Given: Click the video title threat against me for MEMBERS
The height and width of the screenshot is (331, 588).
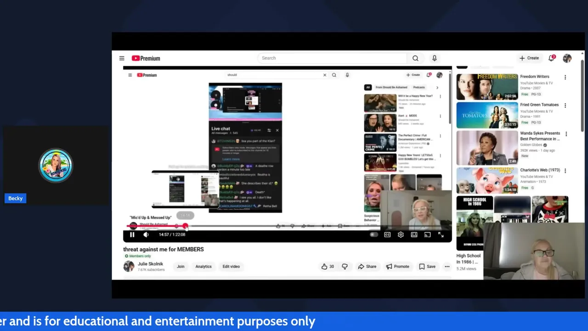Looking at the screenshot, I should [x=164, y=249].
